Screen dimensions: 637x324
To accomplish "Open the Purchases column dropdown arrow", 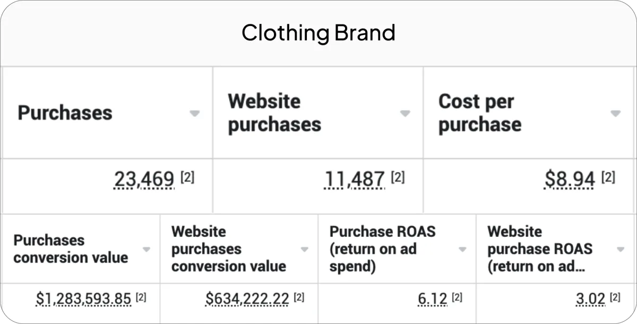I will (195, 113).
